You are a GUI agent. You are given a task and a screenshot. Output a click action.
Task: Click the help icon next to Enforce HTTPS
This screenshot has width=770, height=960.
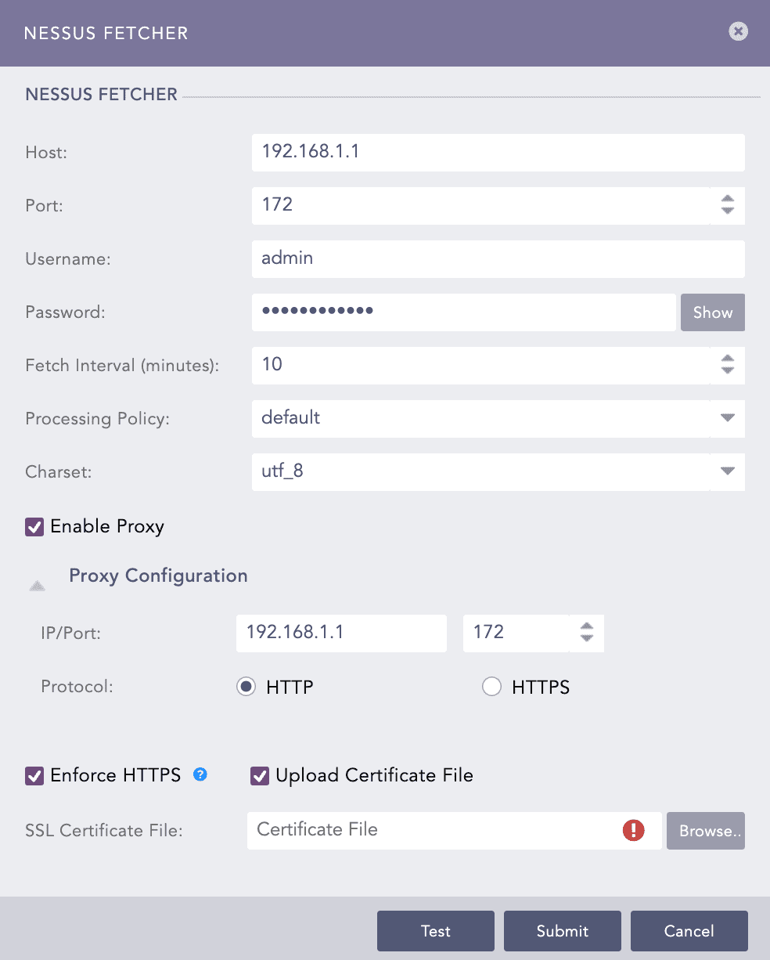(x=200, y=774)
